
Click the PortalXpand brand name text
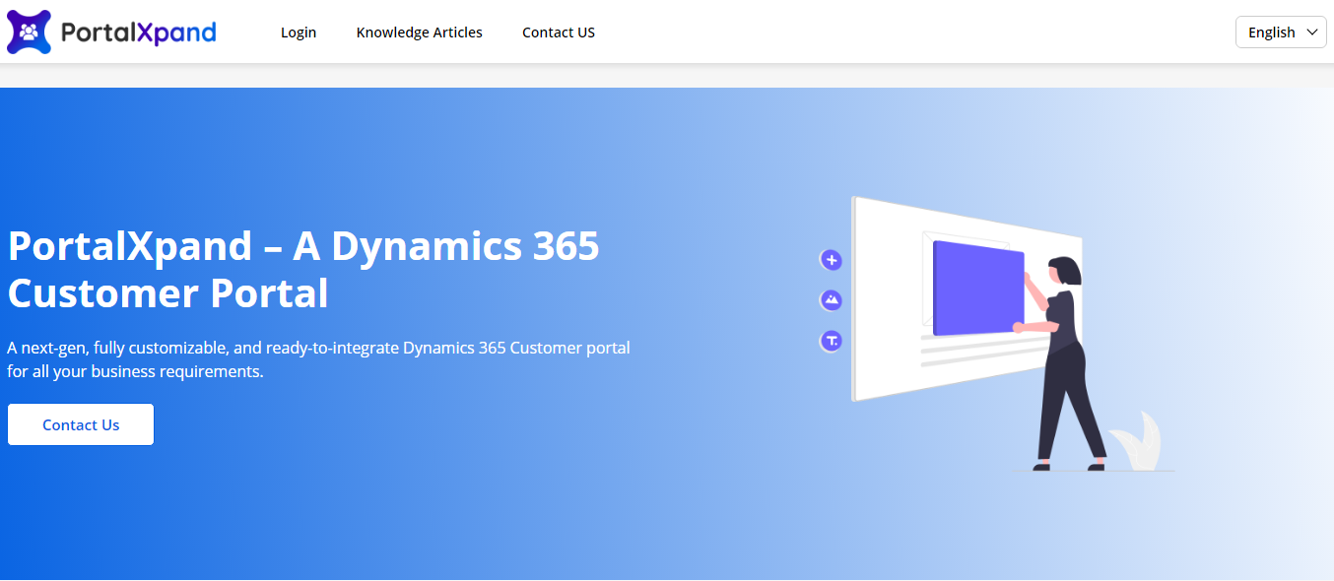(x=138, y=32)
